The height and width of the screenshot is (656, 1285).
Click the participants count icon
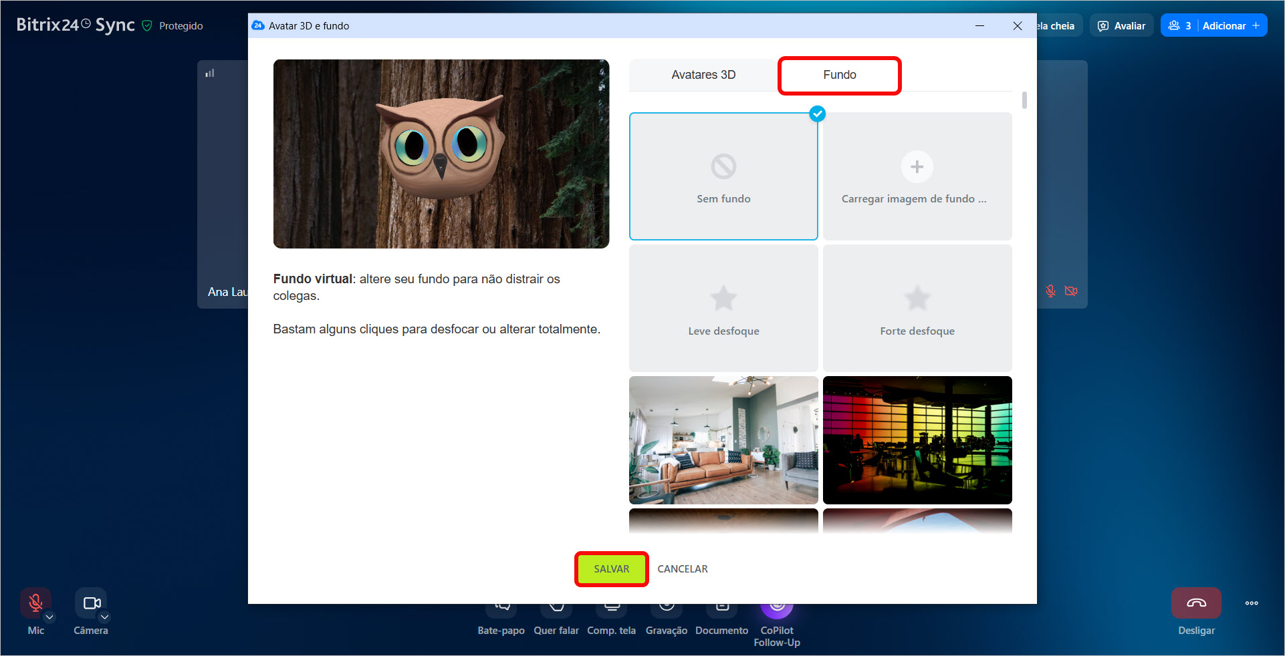(1179, 26)
